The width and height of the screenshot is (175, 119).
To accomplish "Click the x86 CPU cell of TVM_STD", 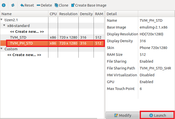I will coord(53,37).
